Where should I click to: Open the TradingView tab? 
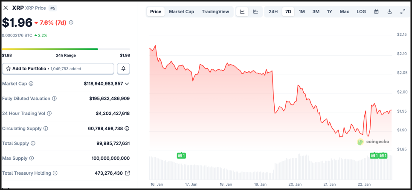215,11
